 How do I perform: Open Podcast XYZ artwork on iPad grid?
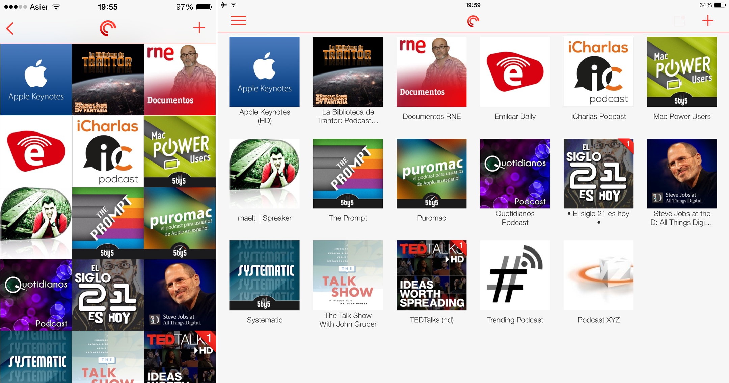598,275
